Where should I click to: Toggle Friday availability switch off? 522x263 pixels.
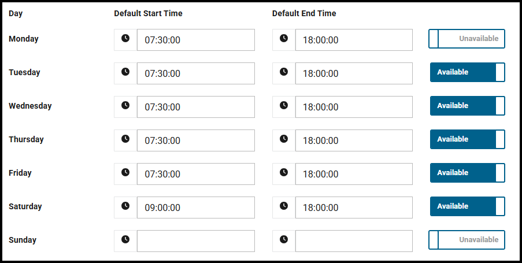(x=467, y=173)
